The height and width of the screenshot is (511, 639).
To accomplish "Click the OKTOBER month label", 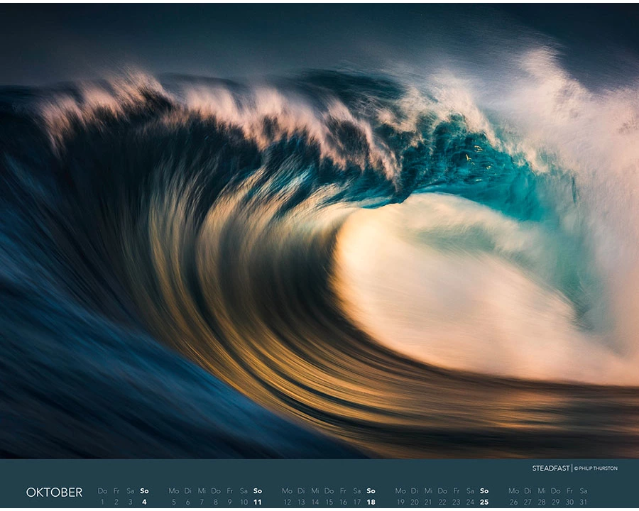I will coord(54,492).
